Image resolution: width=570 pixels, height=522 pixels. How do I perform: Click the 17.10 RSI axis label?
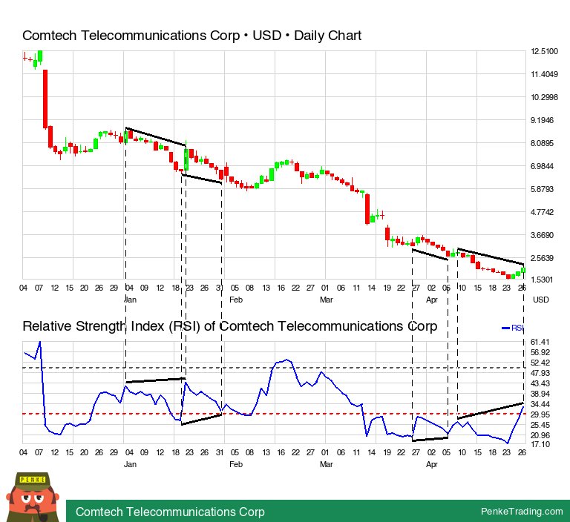(x=540, y=444)
